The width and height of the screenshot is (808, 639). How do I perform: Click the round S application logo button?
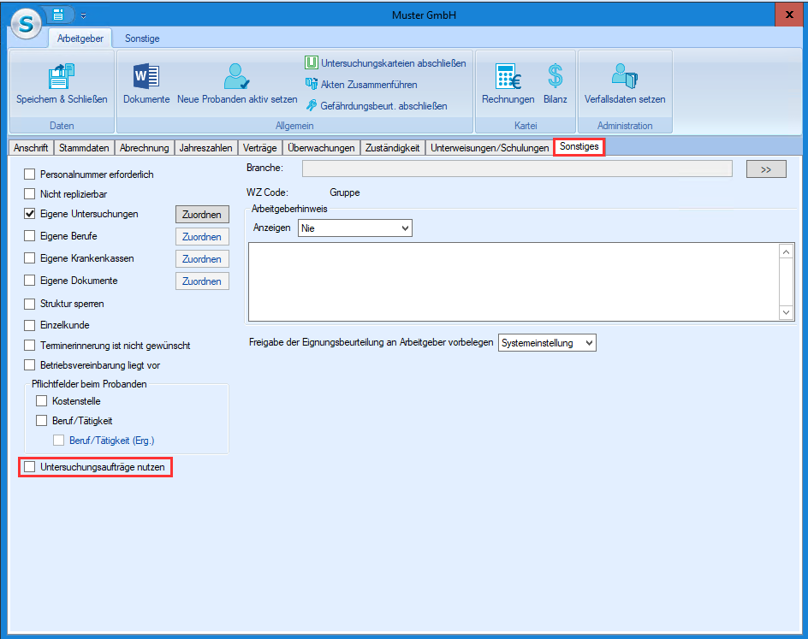(26, 24)
